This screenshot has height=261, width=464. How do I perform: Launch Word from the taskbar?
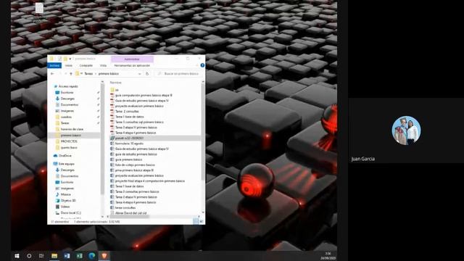67,256
